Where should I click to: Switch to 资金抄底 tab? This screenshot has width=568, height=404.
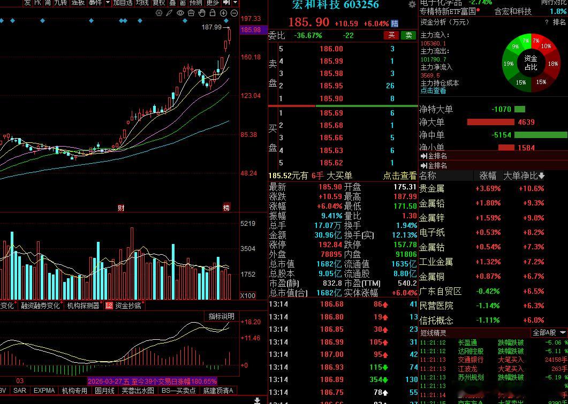click(x=128, y=306)
